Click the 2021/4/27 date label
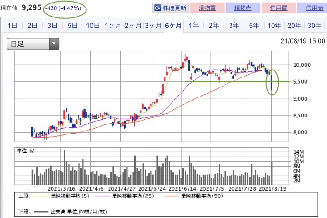327x218 pixels. tap(122, 189)
